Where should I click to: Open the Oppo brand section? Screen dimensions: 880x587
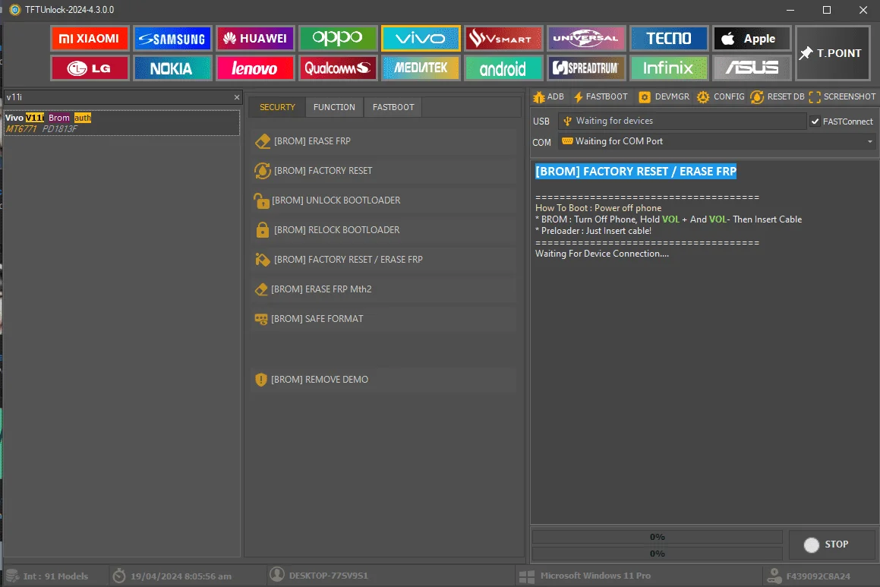click(337, 38)
